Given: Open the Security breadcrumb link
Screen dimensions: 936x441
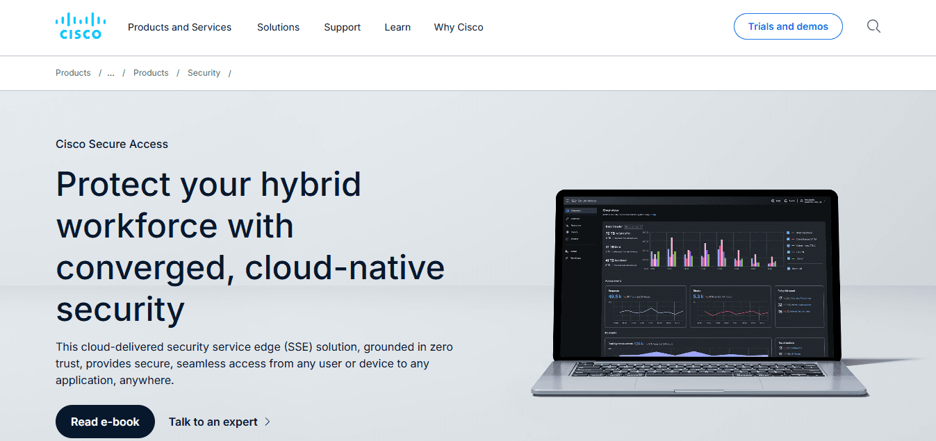Looking at the screenshot, I should click(204, 73).
